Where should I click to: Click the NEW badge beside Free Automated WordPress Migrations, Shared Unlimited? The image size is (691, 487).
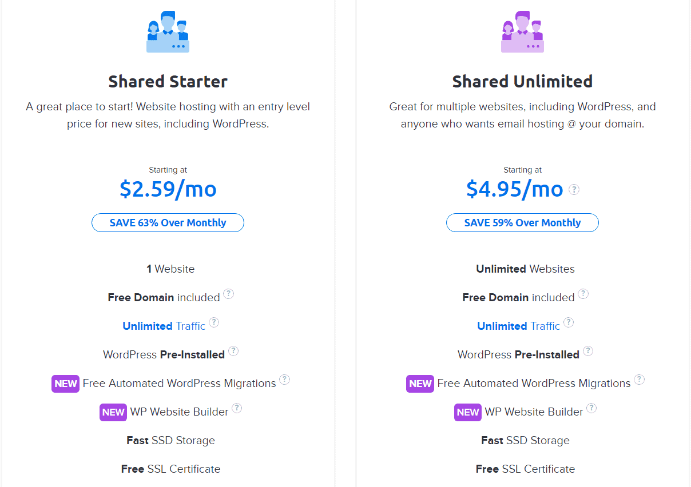tap(420, 384)
